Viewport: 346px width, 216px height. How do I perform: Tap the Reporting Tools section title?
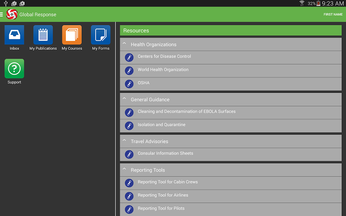coord(148,170)
